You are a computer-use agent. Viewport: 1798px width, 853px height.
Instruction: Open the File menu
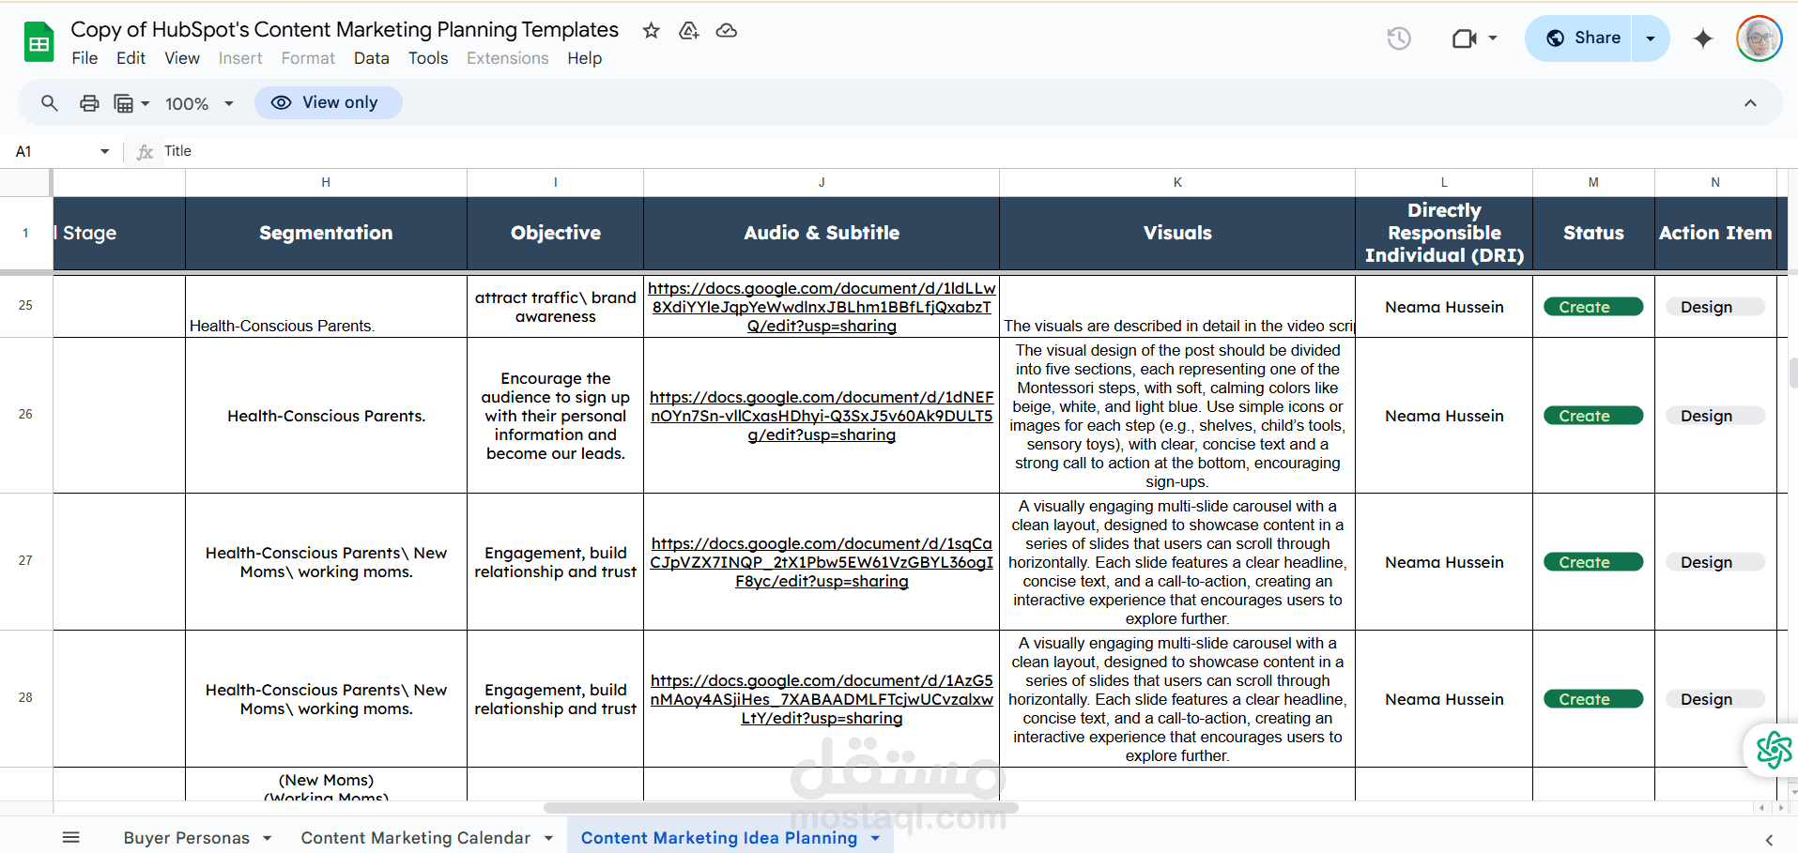85,58
